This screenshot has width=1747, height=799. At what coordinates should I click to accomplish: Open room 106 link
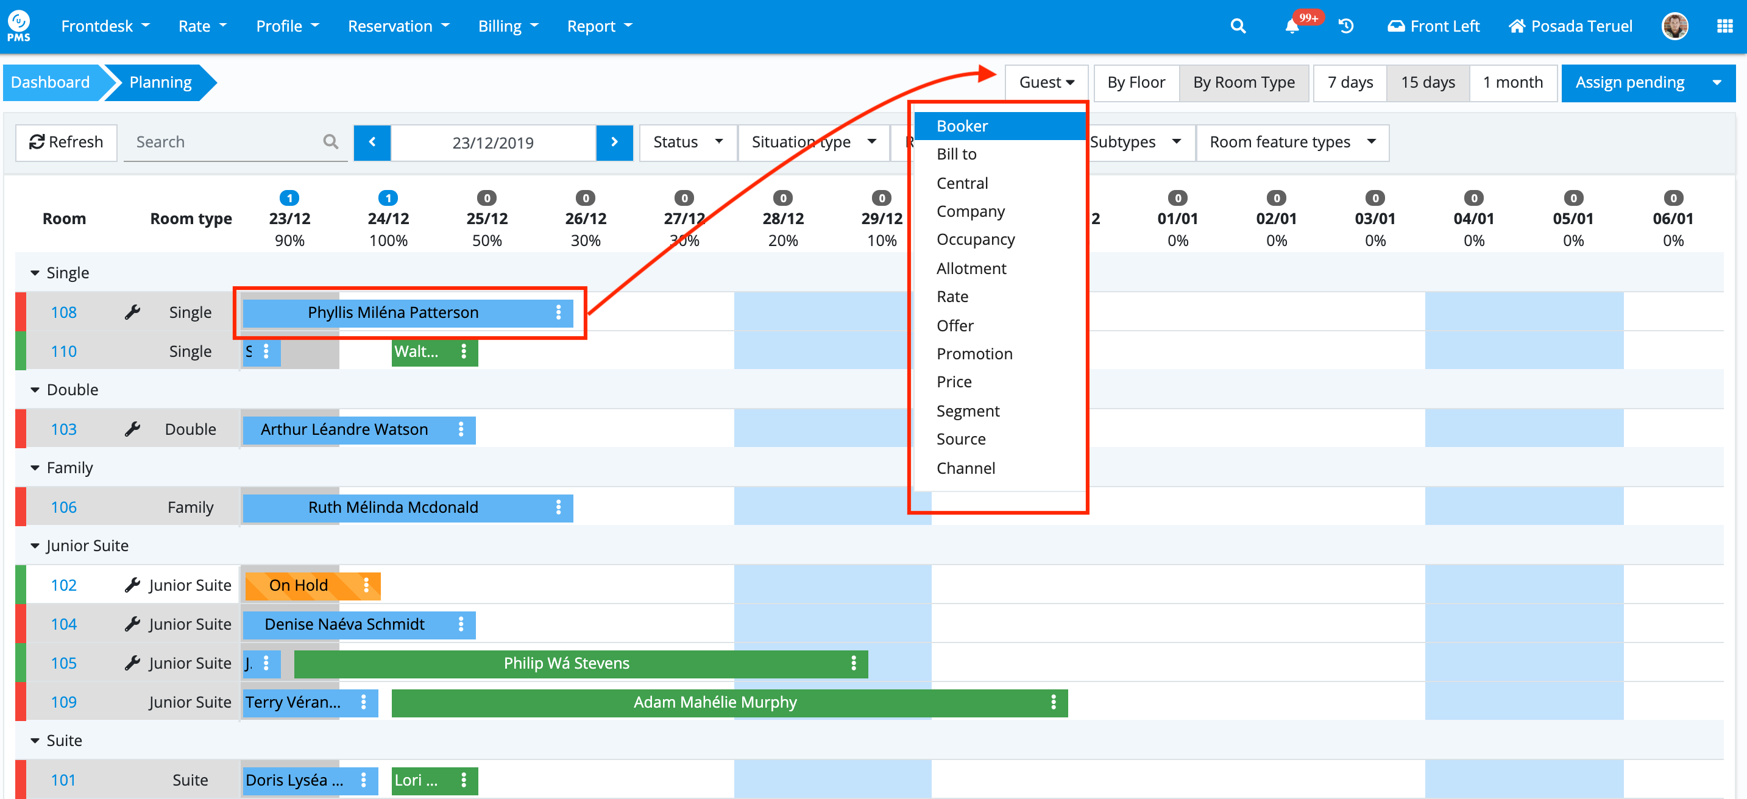click(x=64, y=507)
